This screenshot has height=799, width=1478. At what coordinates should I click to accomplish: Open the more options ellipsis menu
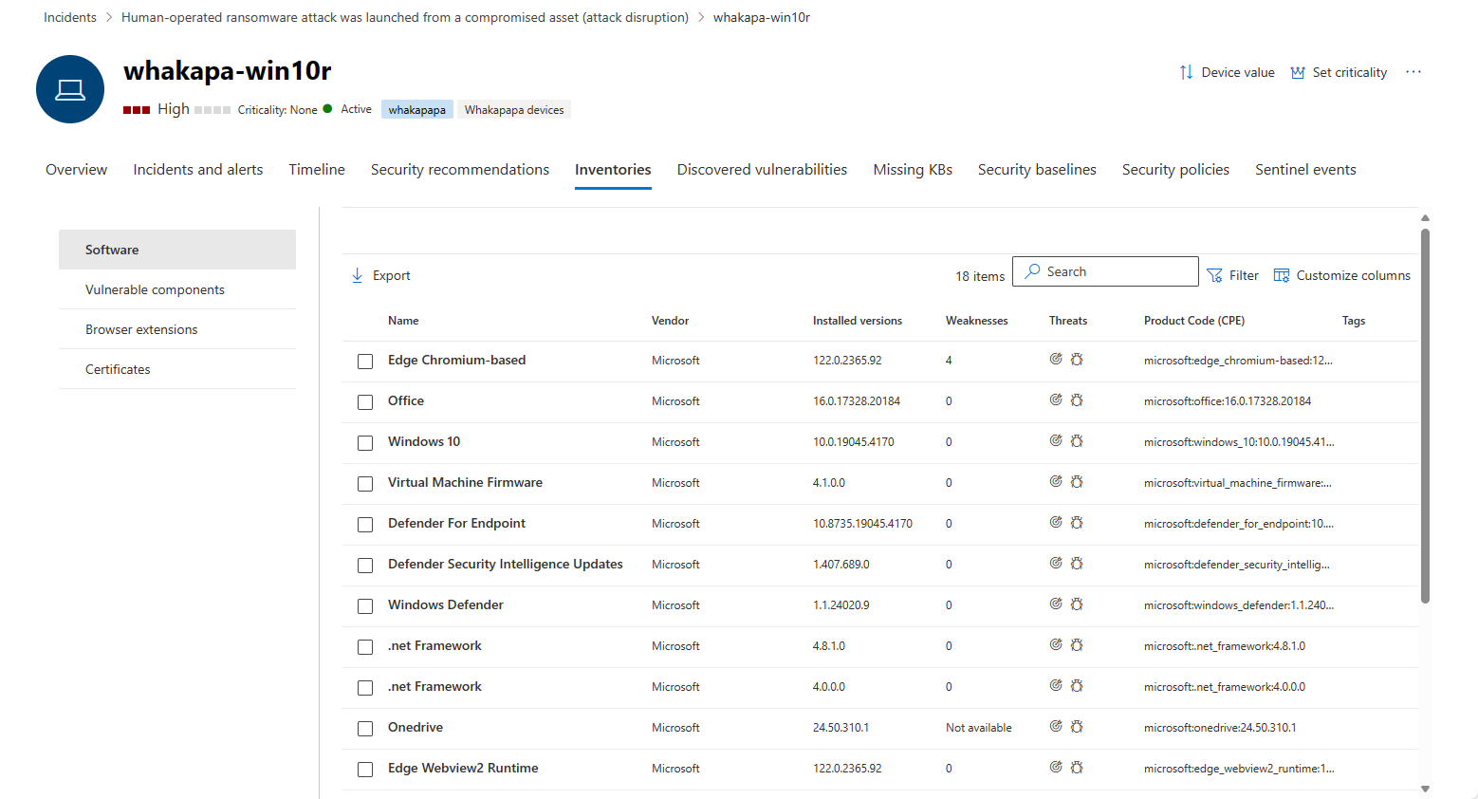(1413, 72)
